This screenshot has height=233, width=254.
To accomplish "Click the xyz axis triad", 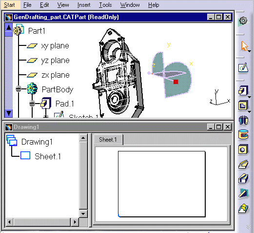I will click(219, 97).
